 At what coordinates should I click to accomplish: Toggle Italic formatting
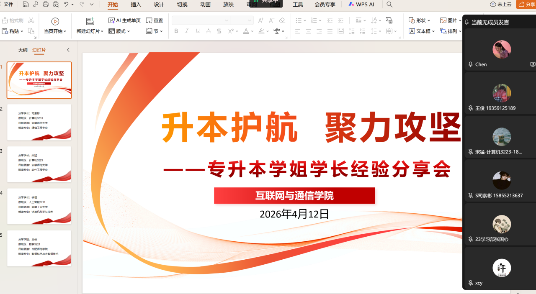[187, 31]
